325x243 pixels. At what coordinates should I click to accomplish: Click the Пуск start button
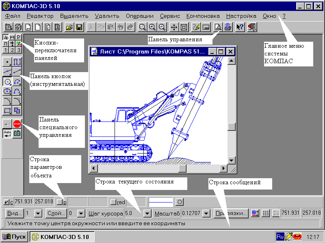pyautogui.click(x=14, y=237)
